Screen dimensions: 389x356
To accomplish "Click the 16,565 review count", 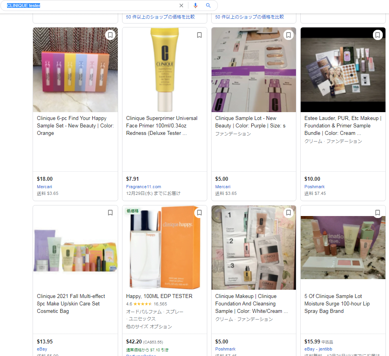I will [x=160, y=304].
